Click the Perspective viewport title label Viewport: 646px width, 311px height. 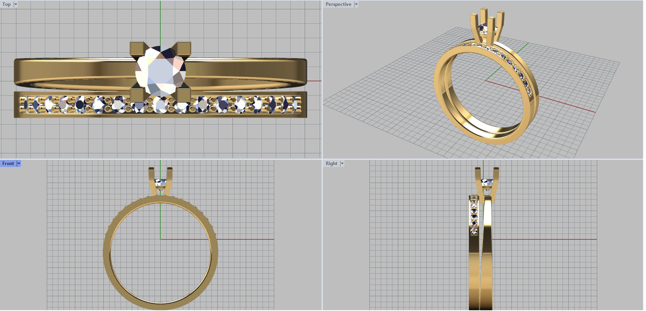(x=338, y=4)
